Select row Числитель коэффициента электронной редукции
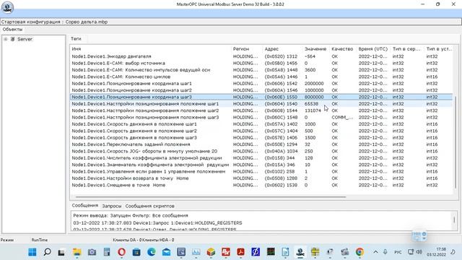Image resolution: width=462 pixels, height=260 pixels. 261,158
